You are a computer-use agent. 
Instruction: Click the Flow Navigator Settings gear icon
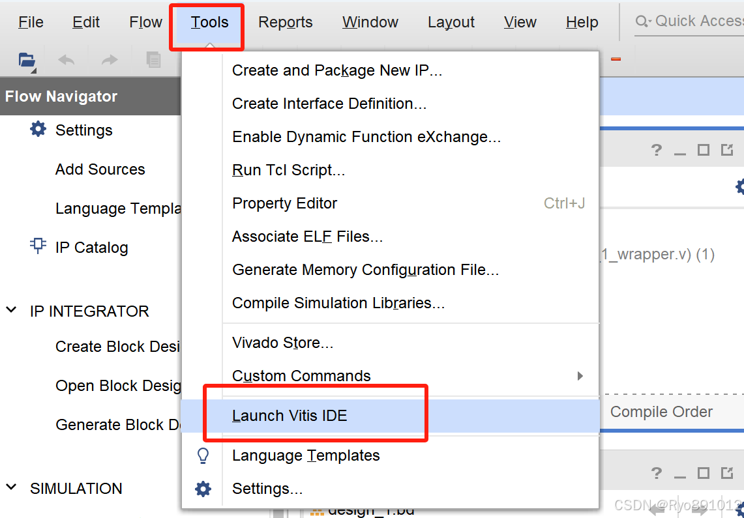click(38, 129)
